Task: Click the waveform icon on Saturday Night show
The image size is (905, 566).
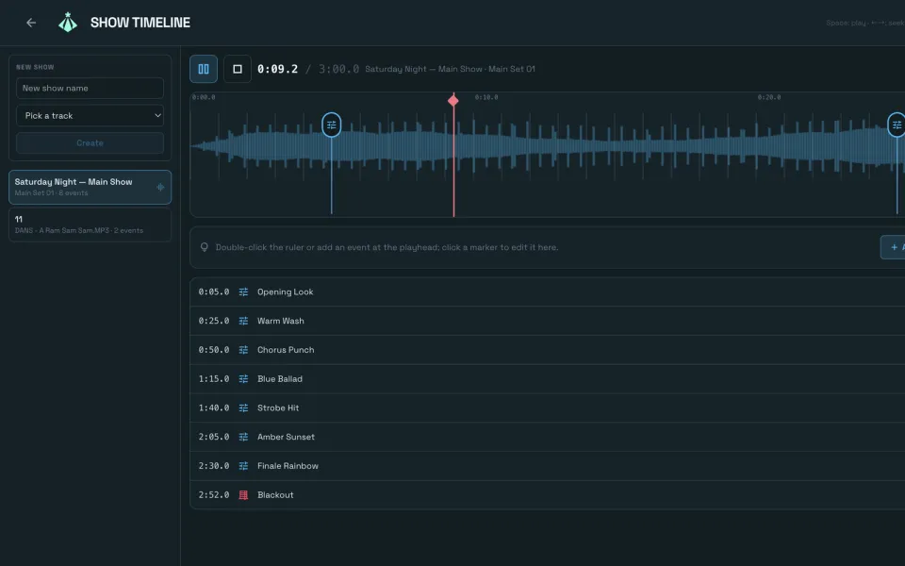Action: pyautogui.click(x=160, y=187)
